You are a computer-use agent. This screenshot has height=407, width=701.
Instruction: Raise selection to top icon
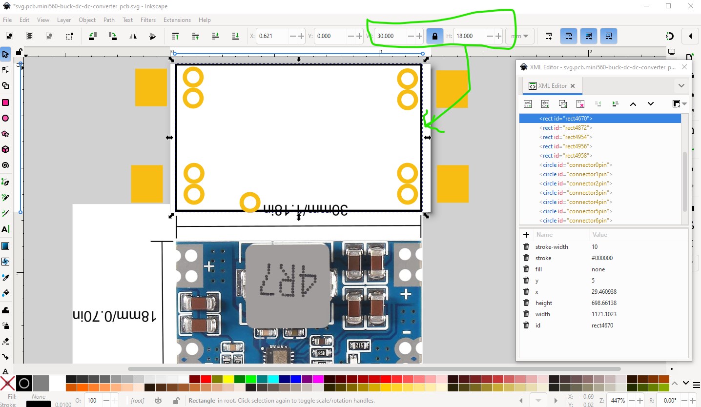point(175,36)
